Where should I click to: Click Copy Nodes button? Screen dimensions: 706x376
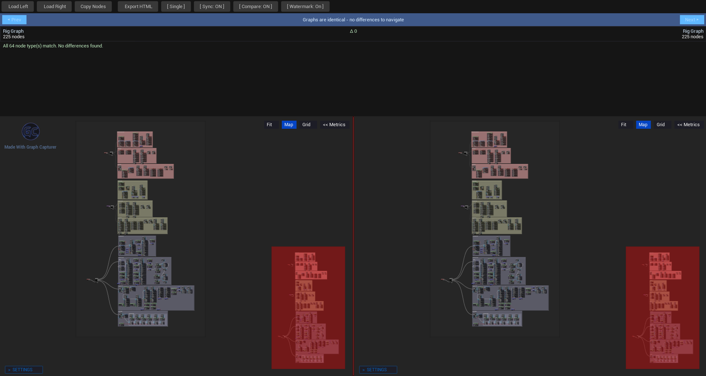click(x=93, y=7)
